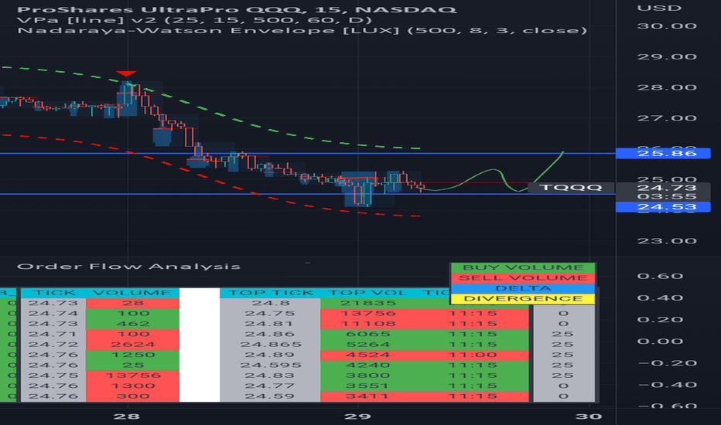Click the 30 date label on time axis

click(x=589, y=416)
